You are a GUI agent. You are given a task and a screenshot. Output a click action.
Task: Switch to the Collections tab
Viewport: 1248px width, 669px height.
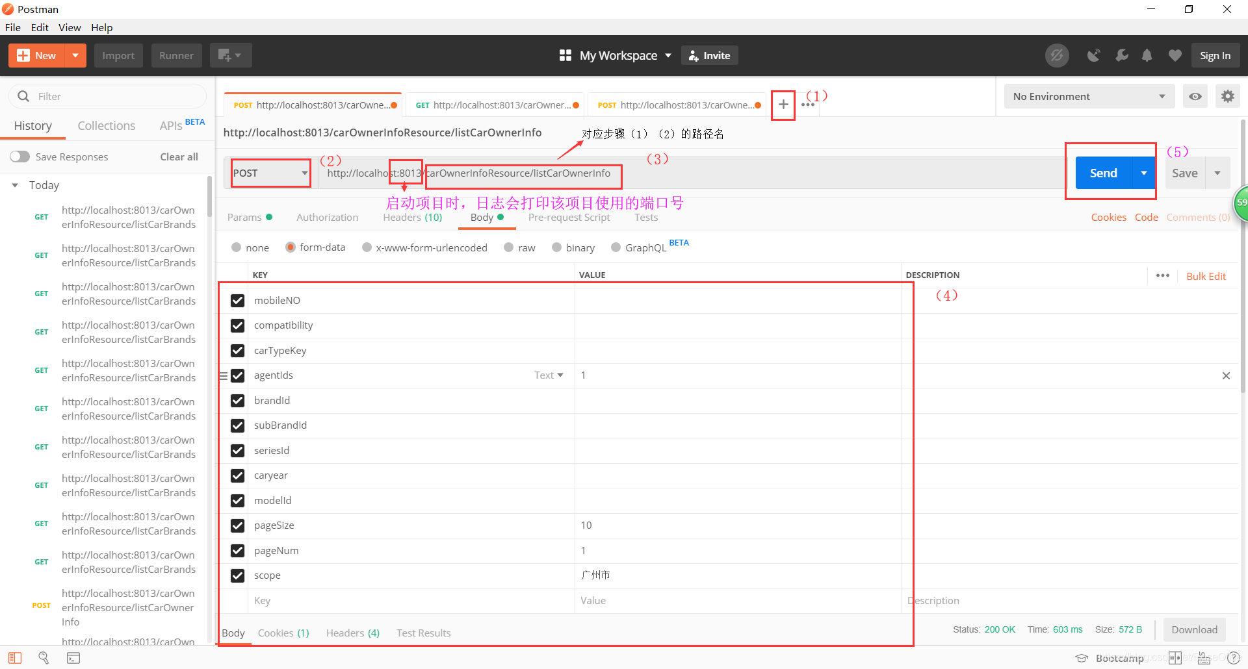[x=107, y=126]
